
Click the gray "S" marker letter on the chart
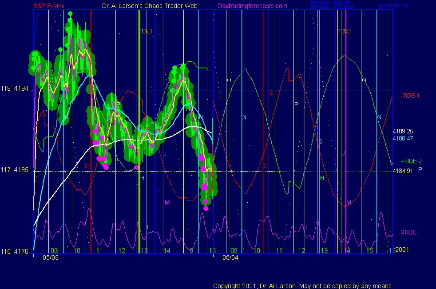(x=320, y=142)
